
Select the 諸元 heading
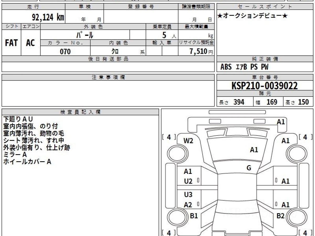click(265, 94)
